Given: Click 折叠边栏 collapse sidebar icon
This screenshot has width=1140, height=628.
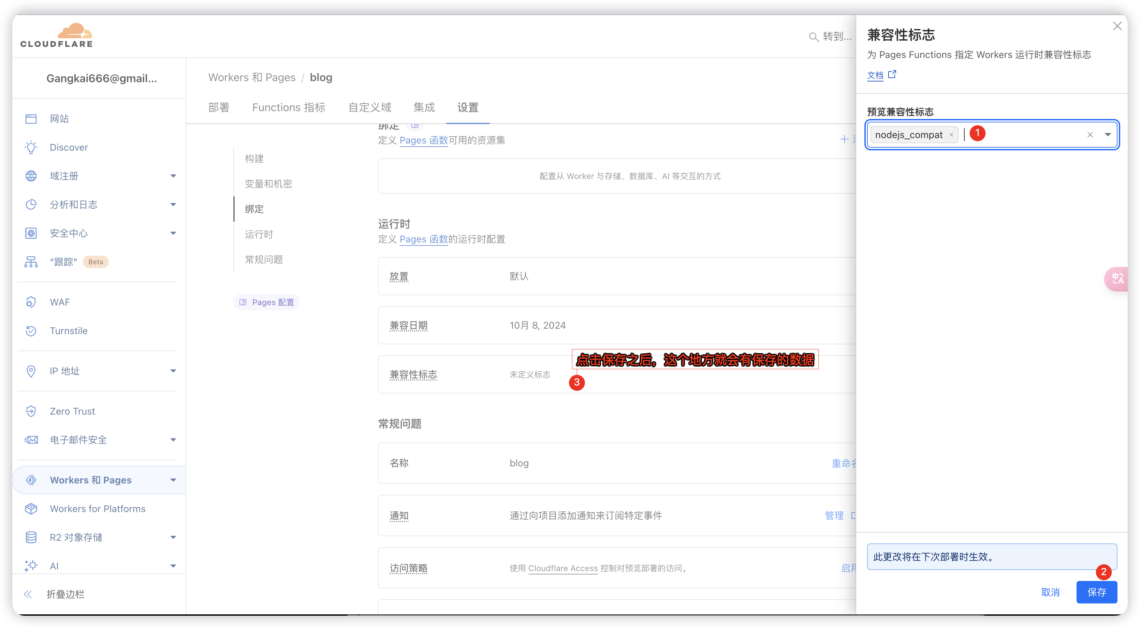Looking at the screenshot, I should click(29, 594).
